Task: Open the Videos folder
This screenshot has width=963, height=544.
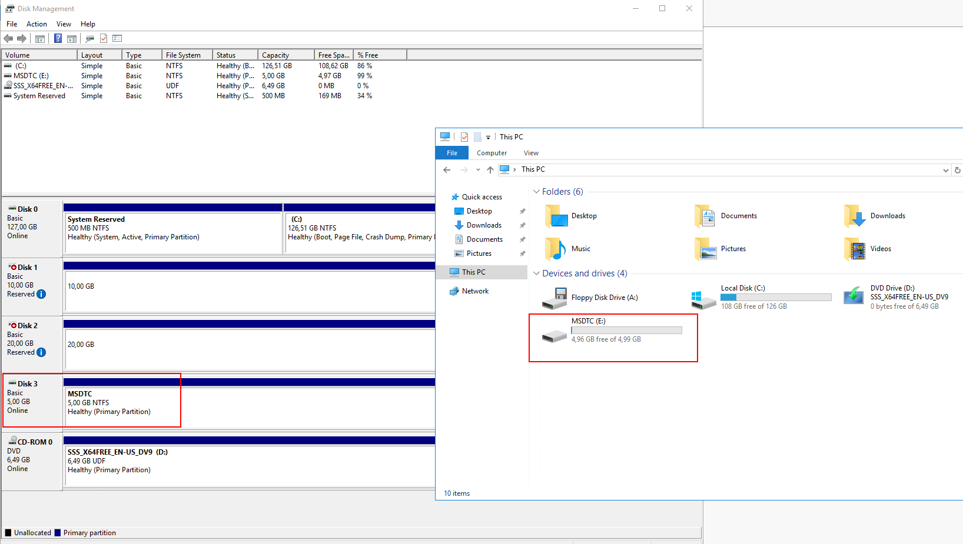Action: (868, 249)
